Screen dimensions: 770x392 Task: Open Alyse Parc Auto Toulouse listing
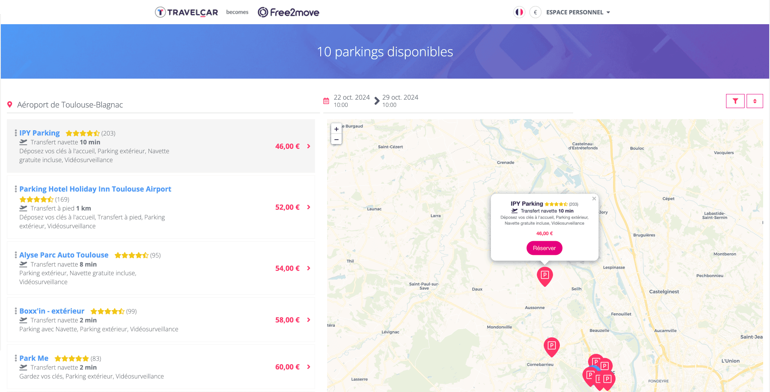(64, 255)
